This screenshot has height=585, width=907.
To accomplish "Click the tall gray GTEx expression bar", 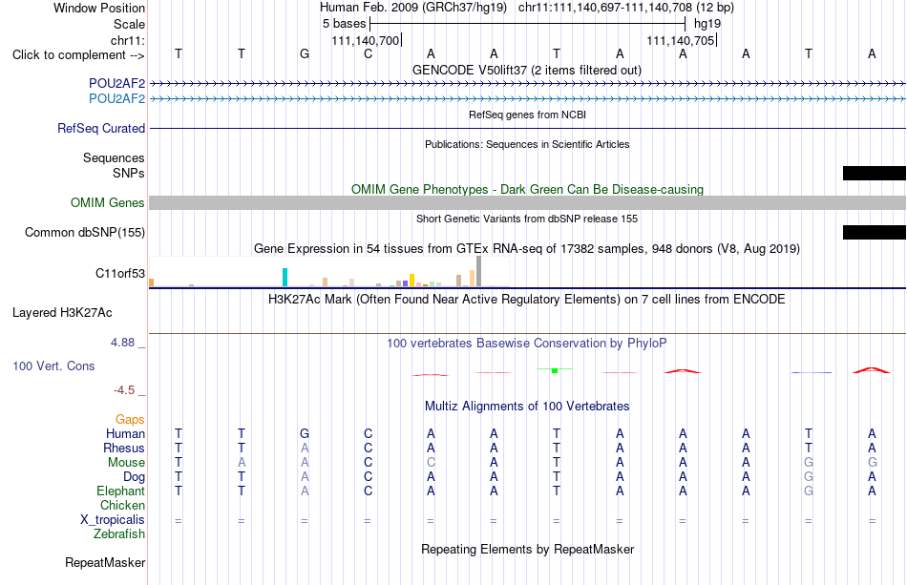I will (x=479, y=271).
